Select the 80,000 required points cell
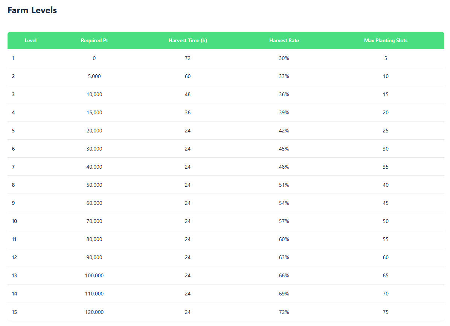 click(x=95, y=239)
